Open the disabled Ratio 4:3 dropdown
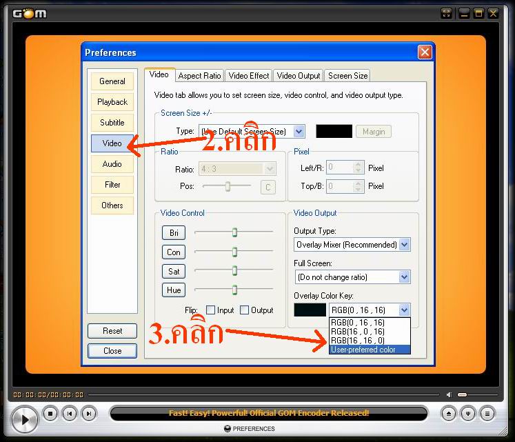515x442 pixels. click(270, 169)
